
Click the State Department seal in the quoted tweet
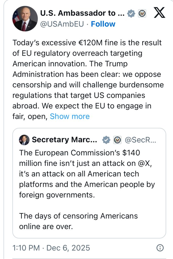coord(117,140)
